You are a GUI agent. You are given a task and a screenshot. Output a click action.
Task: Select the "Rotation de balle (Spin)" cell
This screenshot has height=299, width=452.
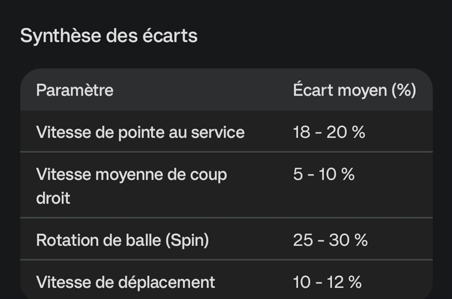(123, 240)
